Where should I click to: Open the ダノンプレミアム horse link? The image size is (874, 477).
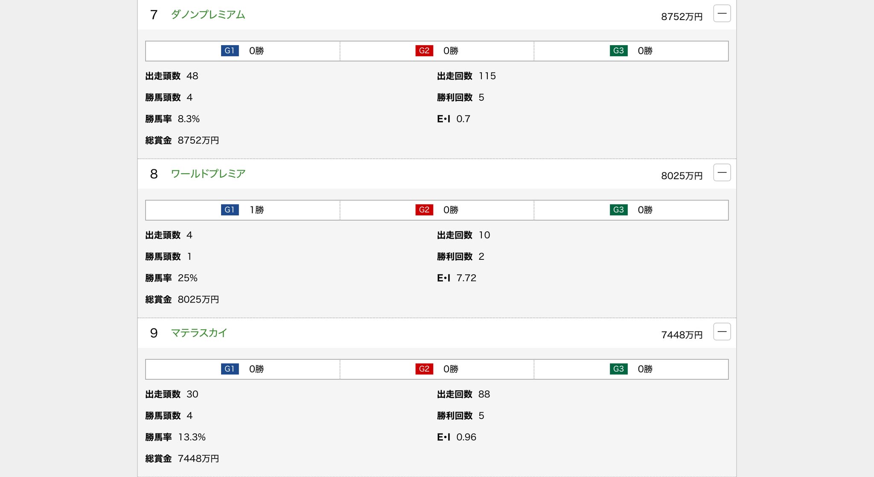[208, 15]
